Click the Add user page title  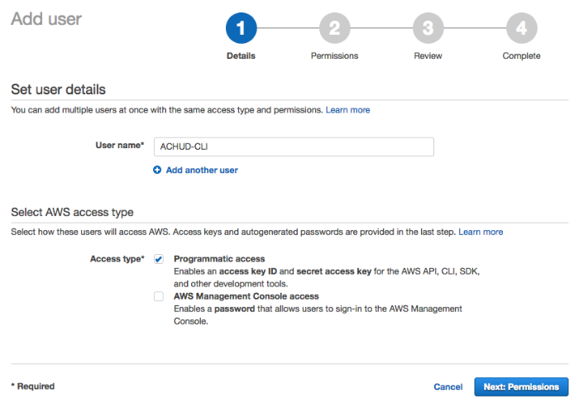coord(46,19)
